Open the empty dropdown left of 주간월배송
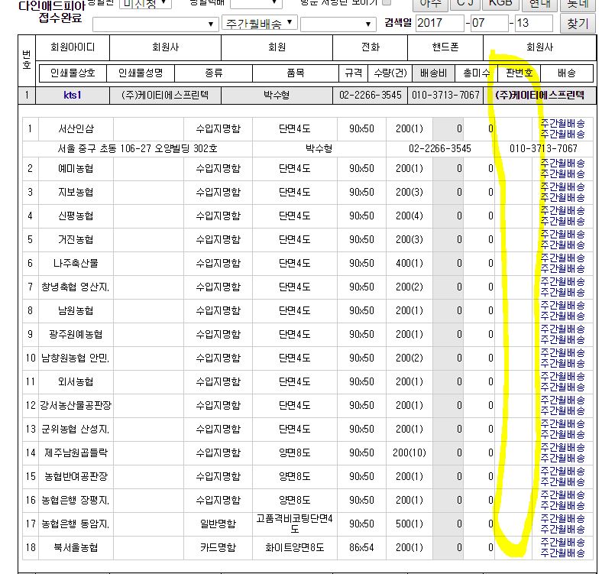This screenshot has height=574, width=615. click(155, 24)
